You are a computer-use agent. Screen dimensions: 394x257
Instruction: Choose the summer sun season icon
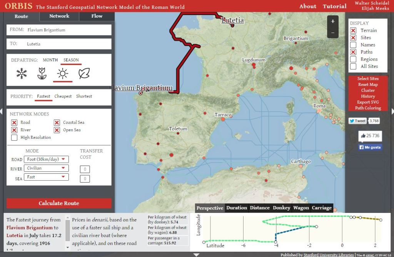(x=63, y=73)
